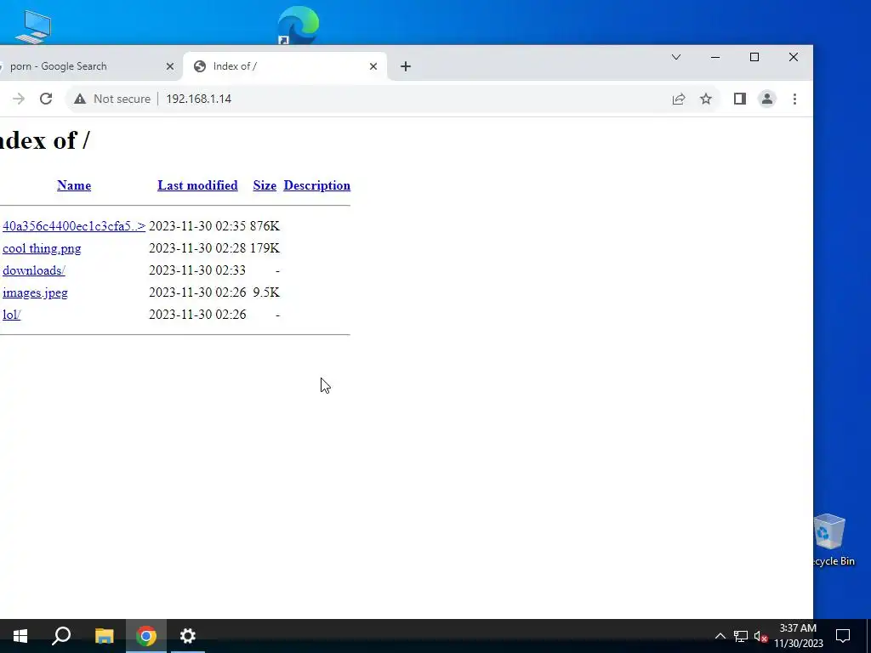871x653 pixels.
Task: Reload the page with the refresh icon
Action: coord(46,99)
